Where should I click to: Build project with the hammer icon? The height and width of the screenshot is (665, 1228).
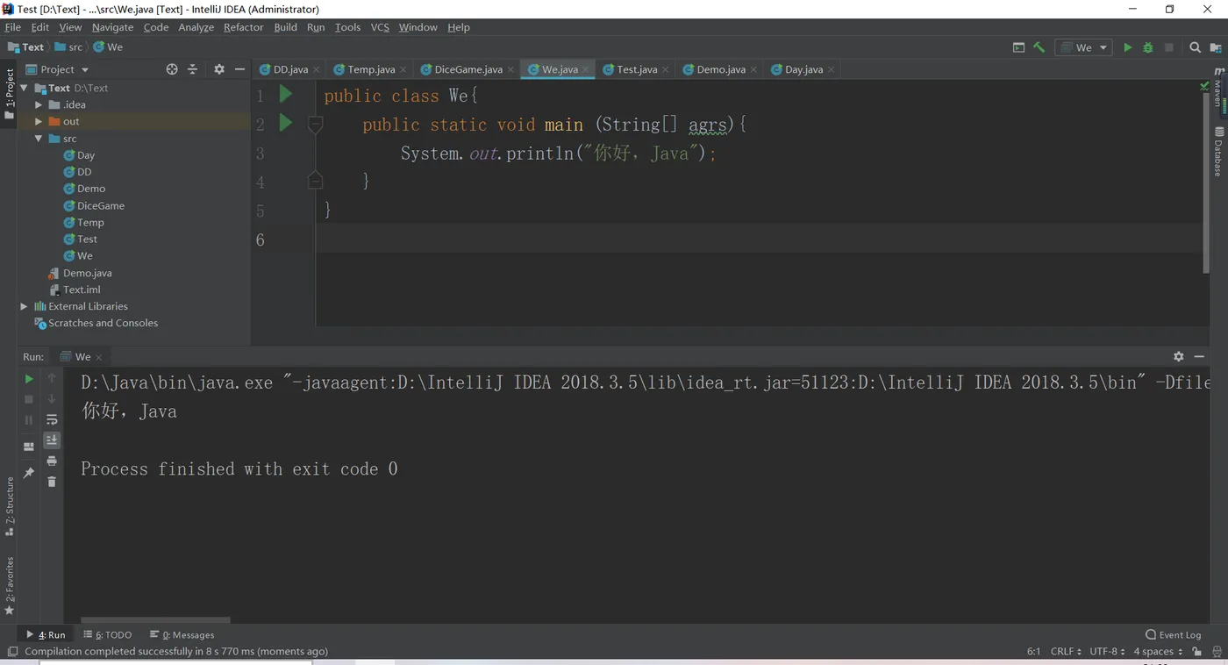coord(1039,47)
